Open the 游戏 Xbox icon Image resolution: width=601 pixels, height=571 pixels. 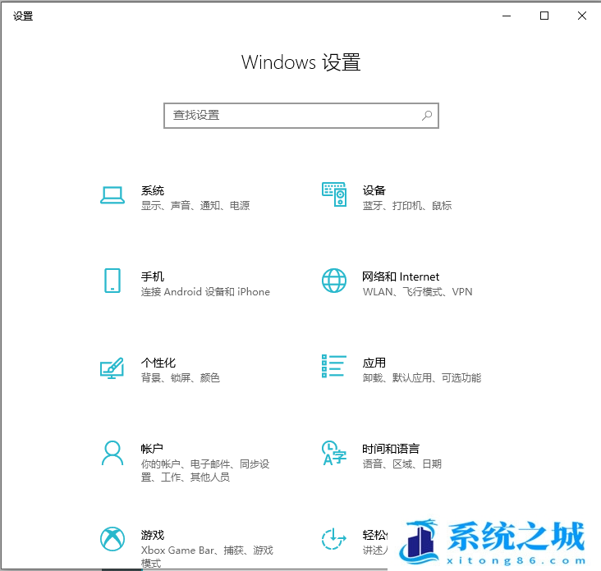tap(112, 539)
